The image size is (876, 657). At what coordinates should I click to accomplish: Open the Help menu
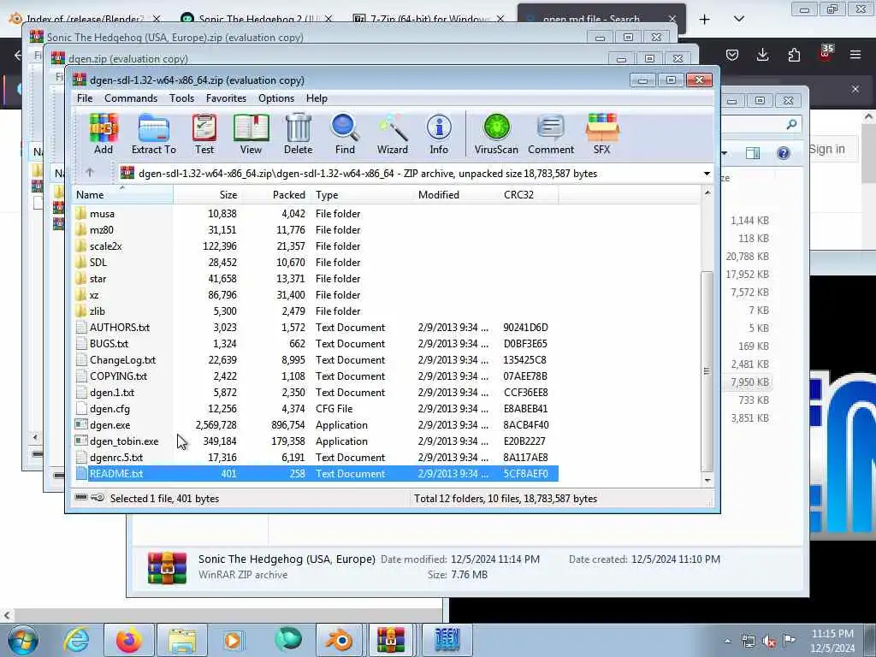click(317, 98)
